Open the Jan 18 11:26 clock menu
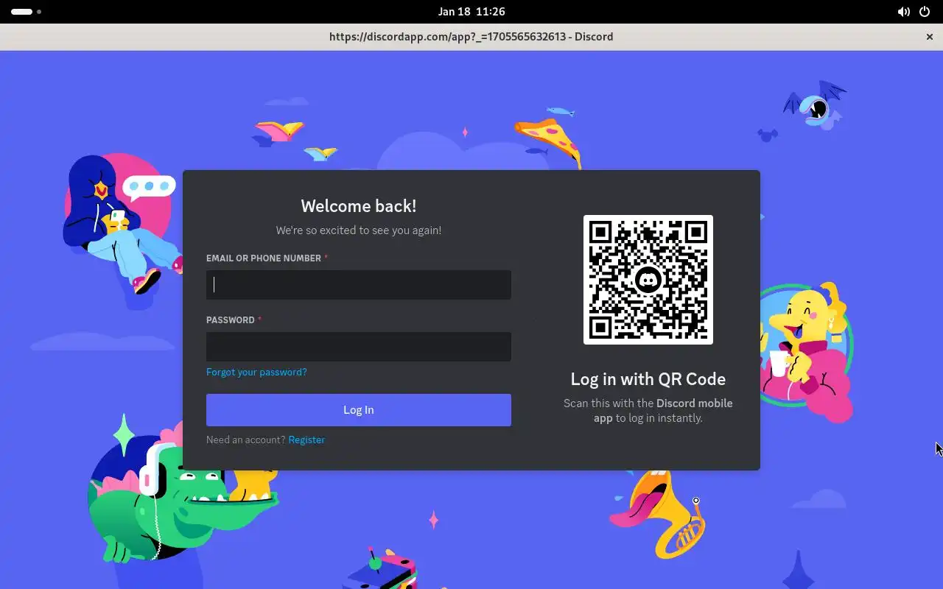Screen dimensions: 943x589 [x=471, y=12]
